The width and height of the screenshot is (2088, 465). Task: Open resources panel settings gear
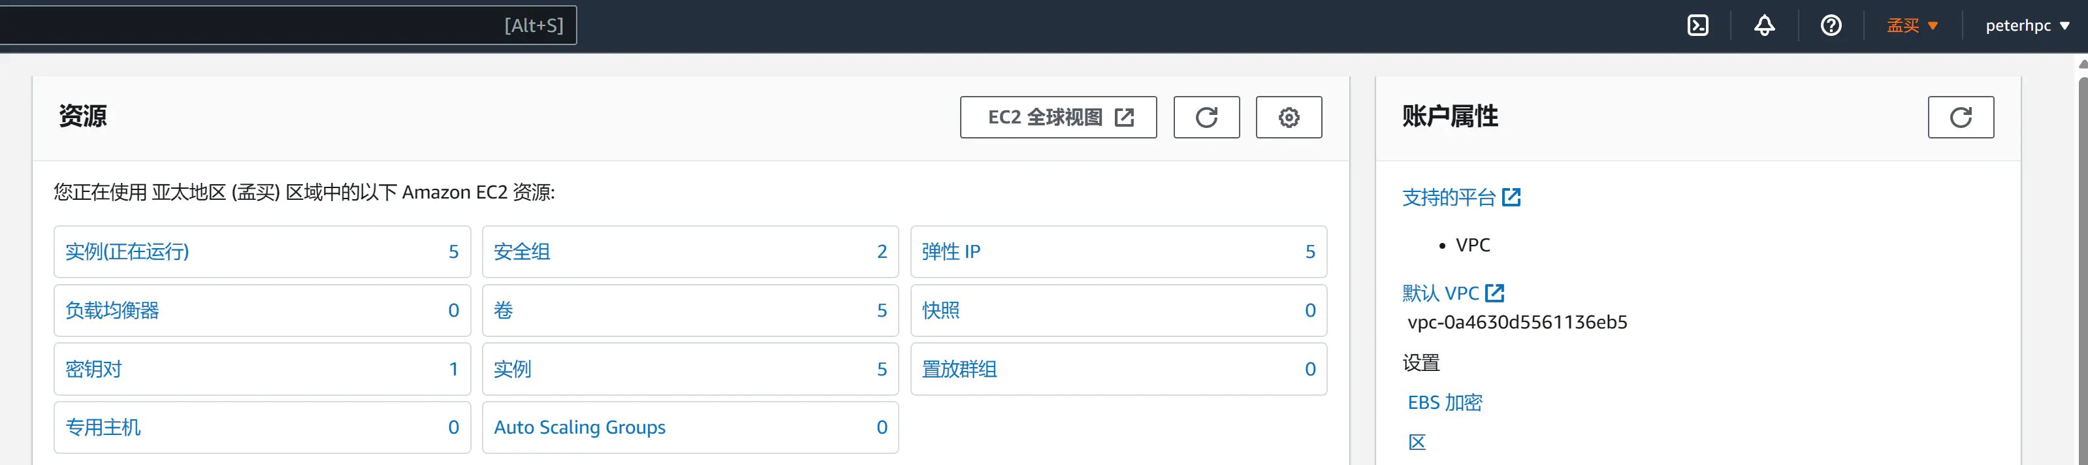click(1288, 118)
